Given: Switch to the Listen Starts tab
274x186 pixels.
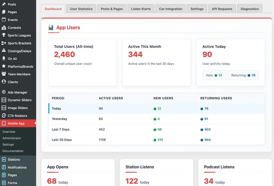Looking at the screenshot, I should (141, 9).
